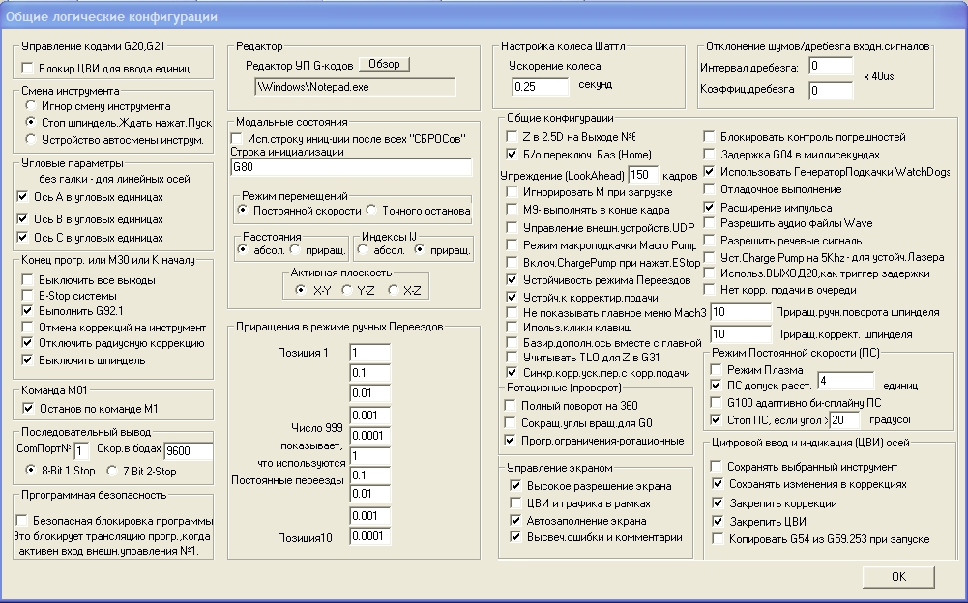Enable Блокировать контроль погрешностей checkbox

tap(710, 136)
